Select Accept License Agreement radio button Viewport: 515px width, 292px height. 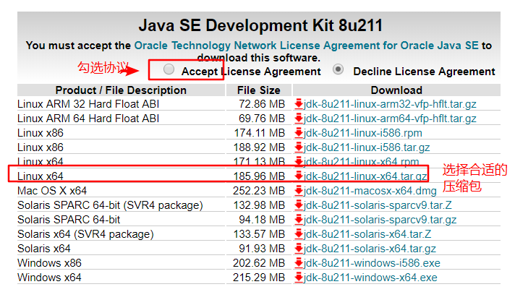(x=169, y=69)
